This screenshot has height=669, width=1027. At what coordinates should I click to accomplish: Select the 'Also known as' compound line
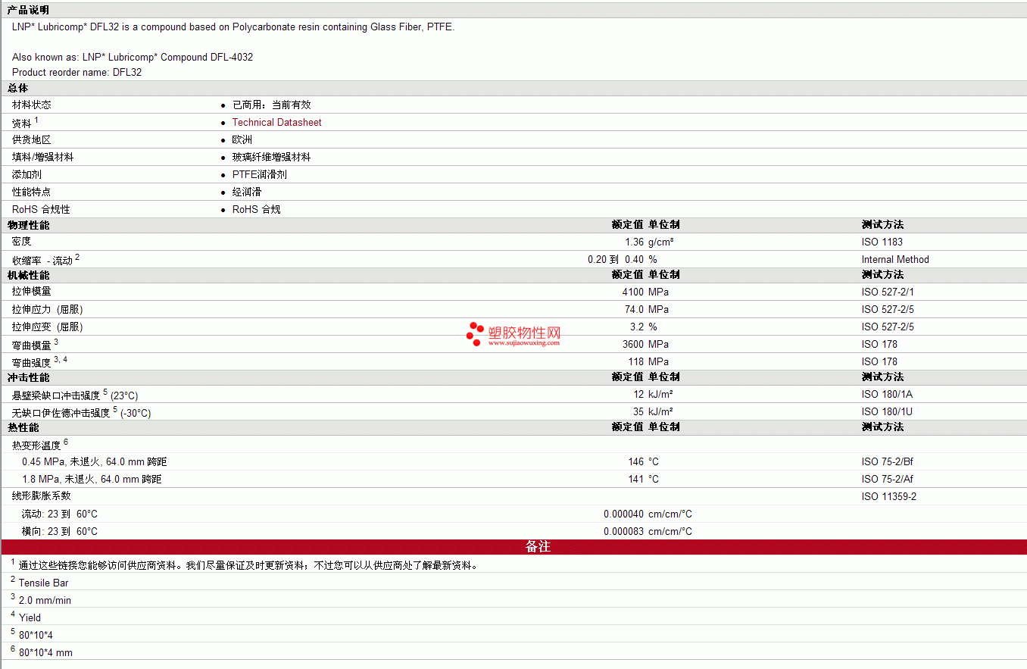[x=133, y=57]
